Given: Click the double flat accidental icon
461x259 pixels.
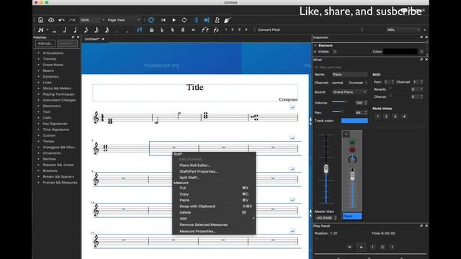Looking at the screenshot, I should (x=152, y=29).
